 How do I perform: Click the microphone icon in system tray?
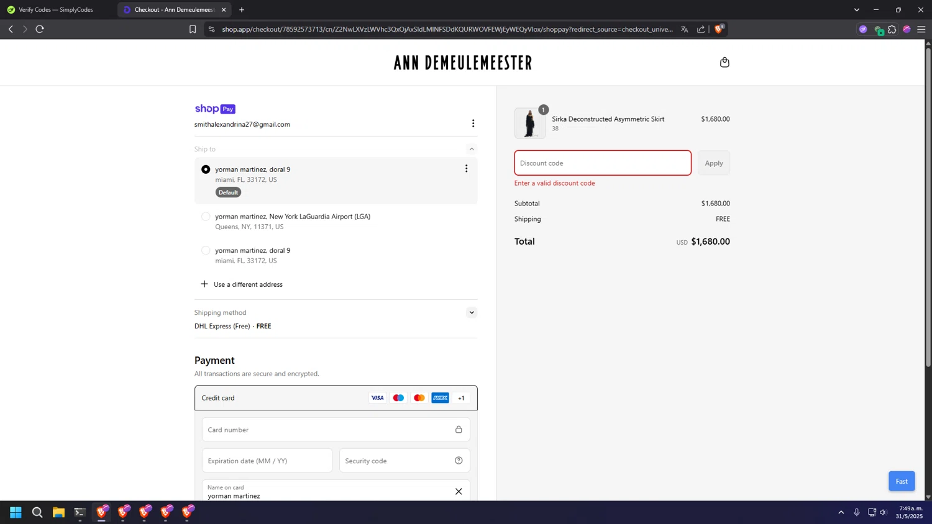coord(857,512)
